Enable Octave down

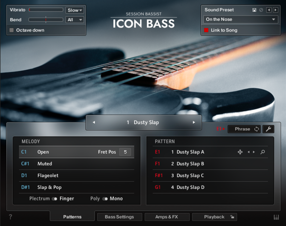click(x=11, y=30)
